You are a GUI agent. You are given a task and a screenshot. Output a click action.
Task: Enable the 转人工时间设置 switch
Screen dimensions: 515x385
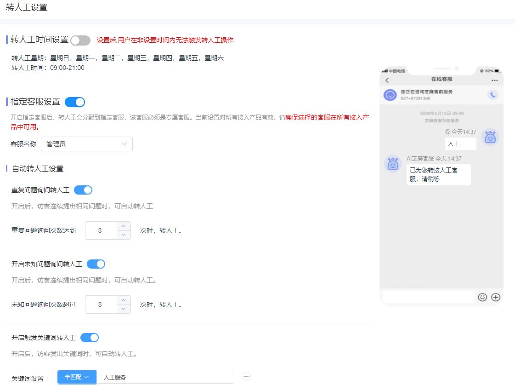click(80, 40)
